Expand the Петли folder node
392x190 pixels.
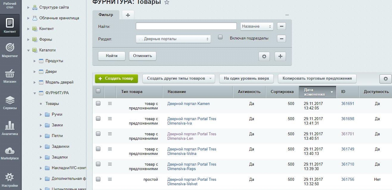click(41, 136)
